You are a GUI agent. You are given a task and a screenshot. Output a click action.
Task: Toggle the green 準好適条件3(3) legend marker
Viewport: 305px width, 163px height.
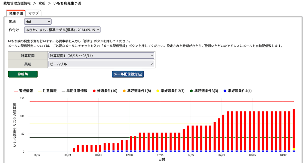[191, 91]
